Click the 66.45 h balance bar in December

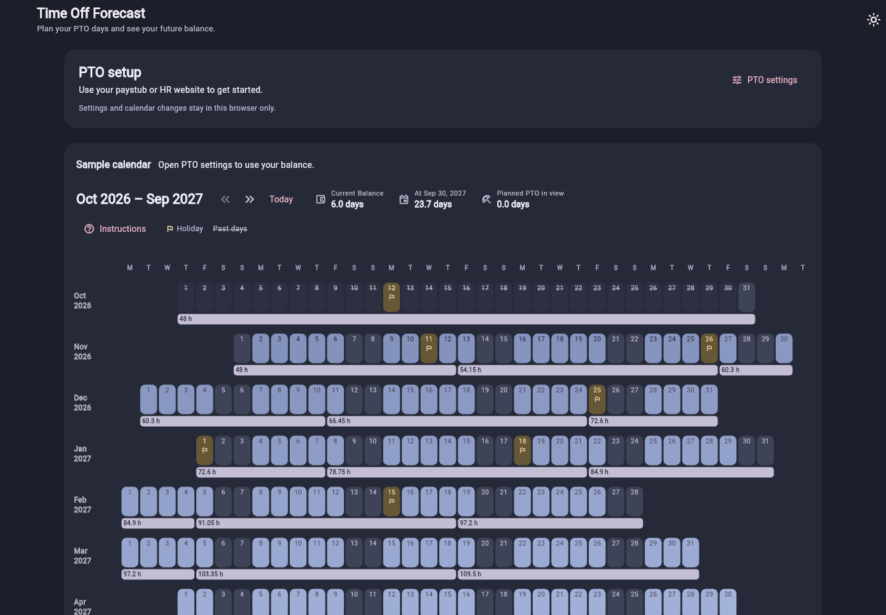[x=457, y=421]
